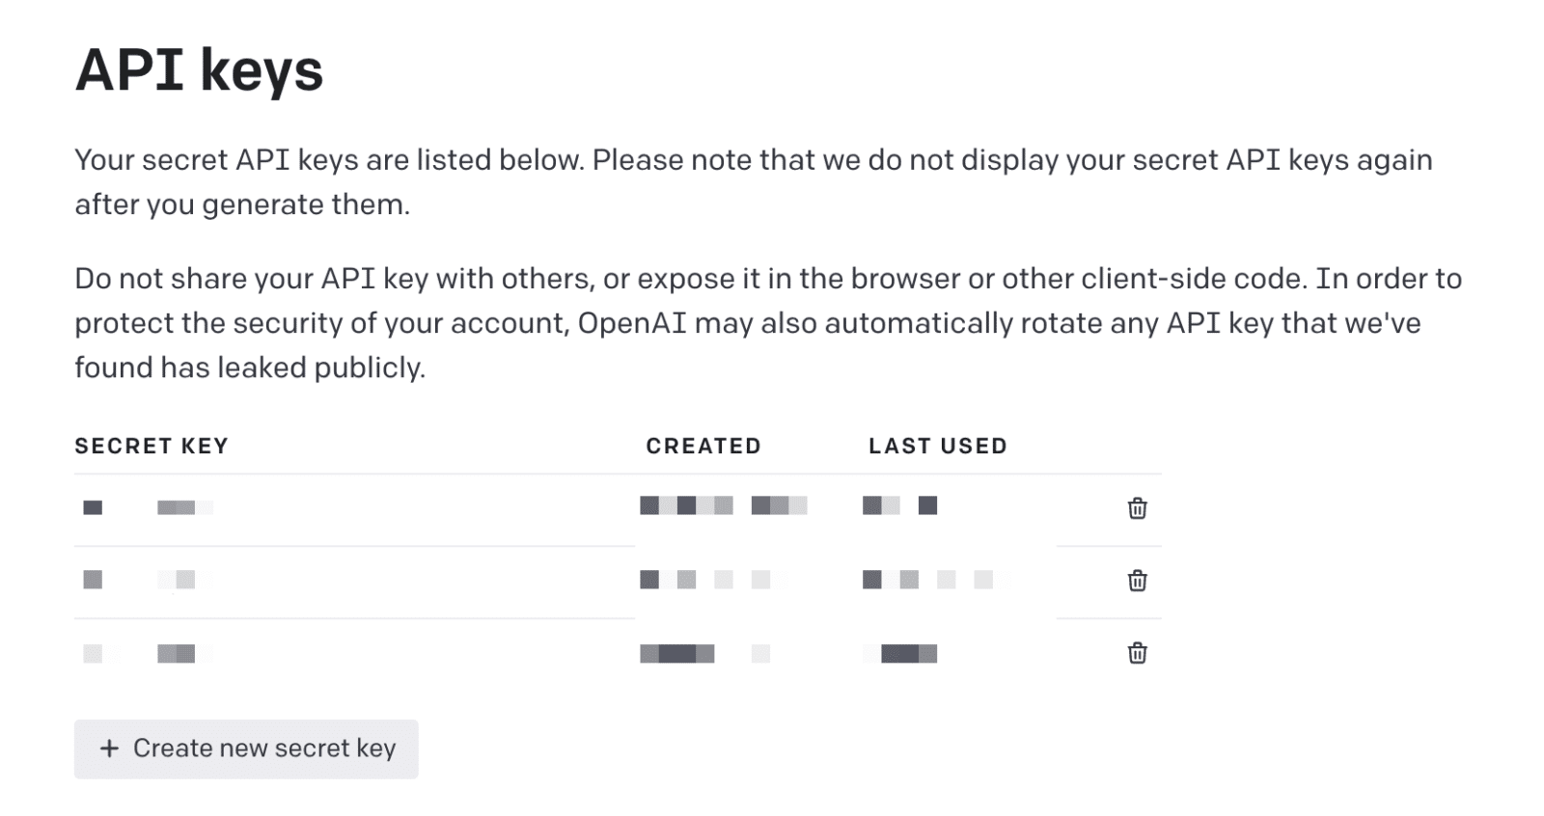1544x816 pixels.
Task: Click the "Your secret API keys are listed" paragraph
Action: (753, 181)
